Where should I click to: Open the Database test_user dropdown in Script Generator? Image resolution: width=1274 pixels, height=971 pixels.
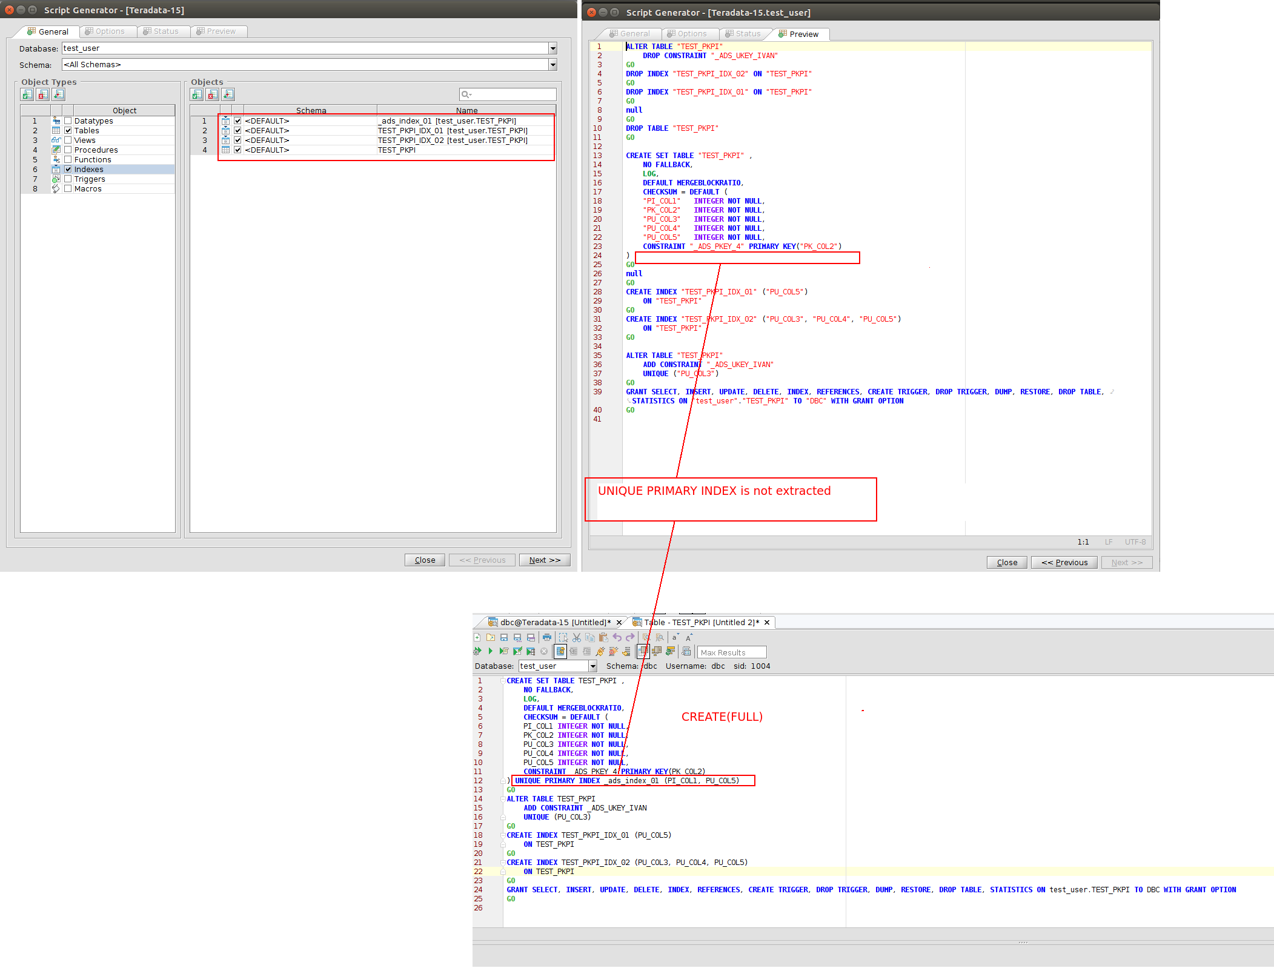(552, 48)
